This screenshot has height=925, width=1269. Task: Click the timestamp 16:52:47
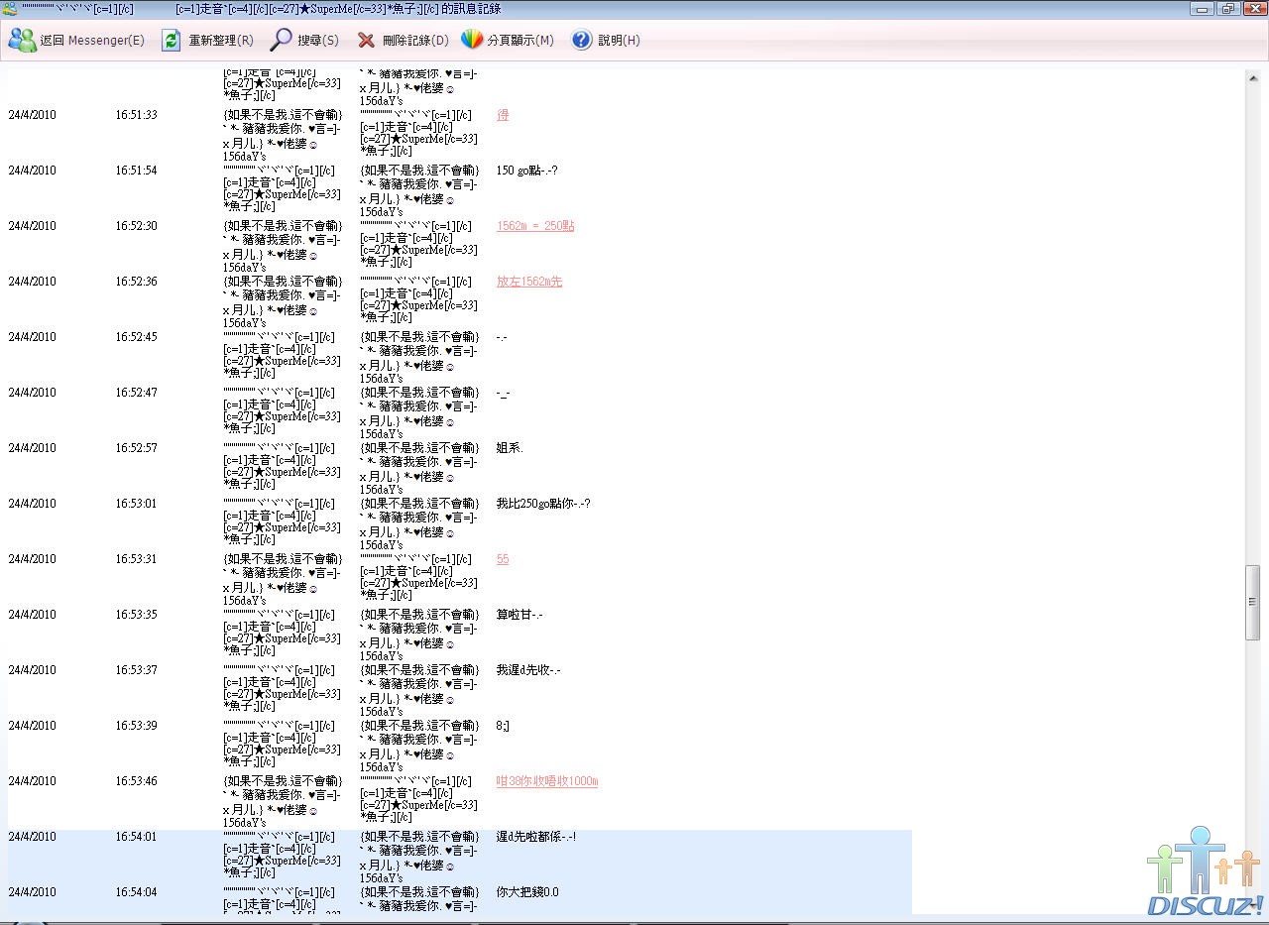[136, 393]
